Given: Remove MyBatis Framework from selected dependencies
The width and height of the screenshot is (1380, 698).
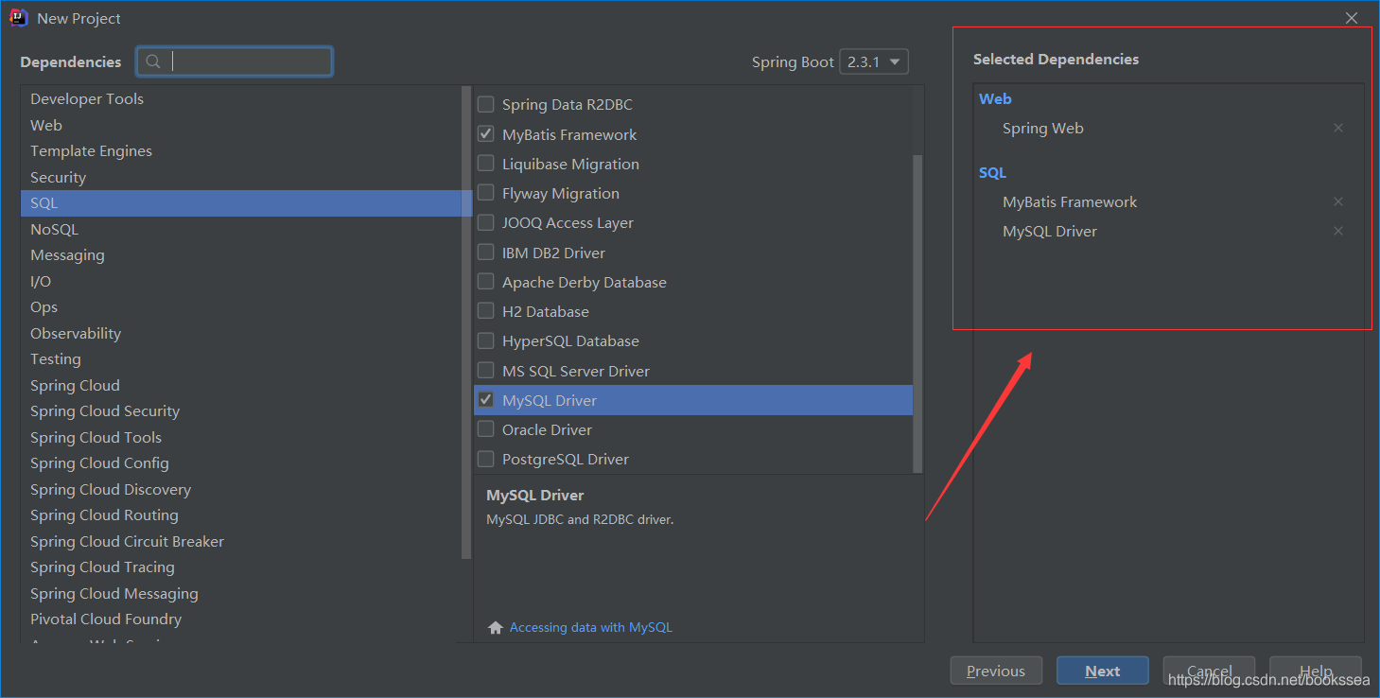Looking at the screenshot, I should tap(1338, 201).
